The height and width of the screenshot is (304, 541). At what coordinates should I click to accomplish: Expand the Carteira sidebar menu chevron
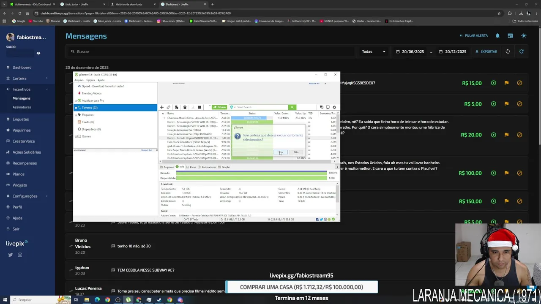tap(46, 78)
